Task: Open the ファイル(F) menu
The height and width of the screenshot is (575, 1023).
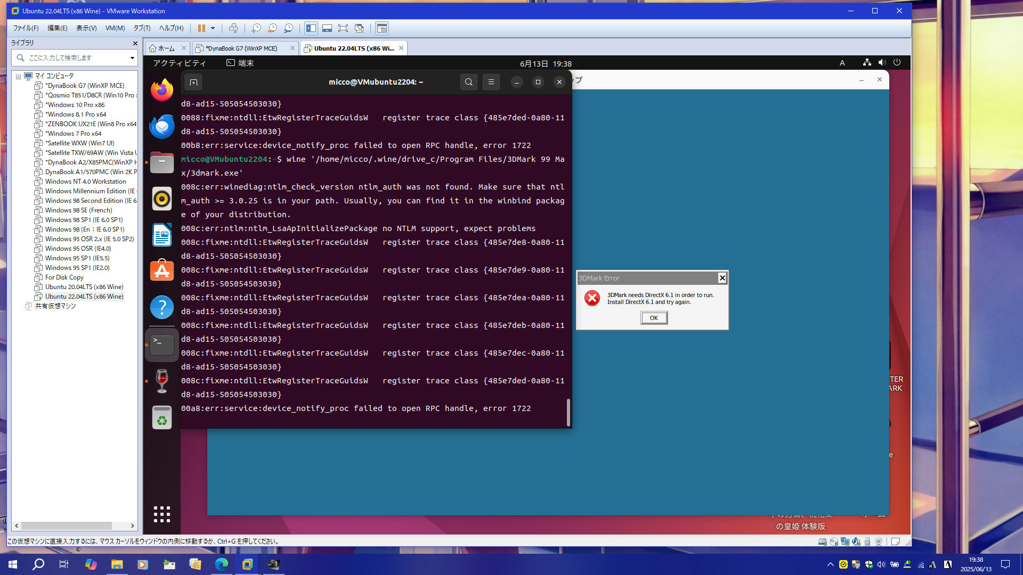Action: (x=26, y=28)
